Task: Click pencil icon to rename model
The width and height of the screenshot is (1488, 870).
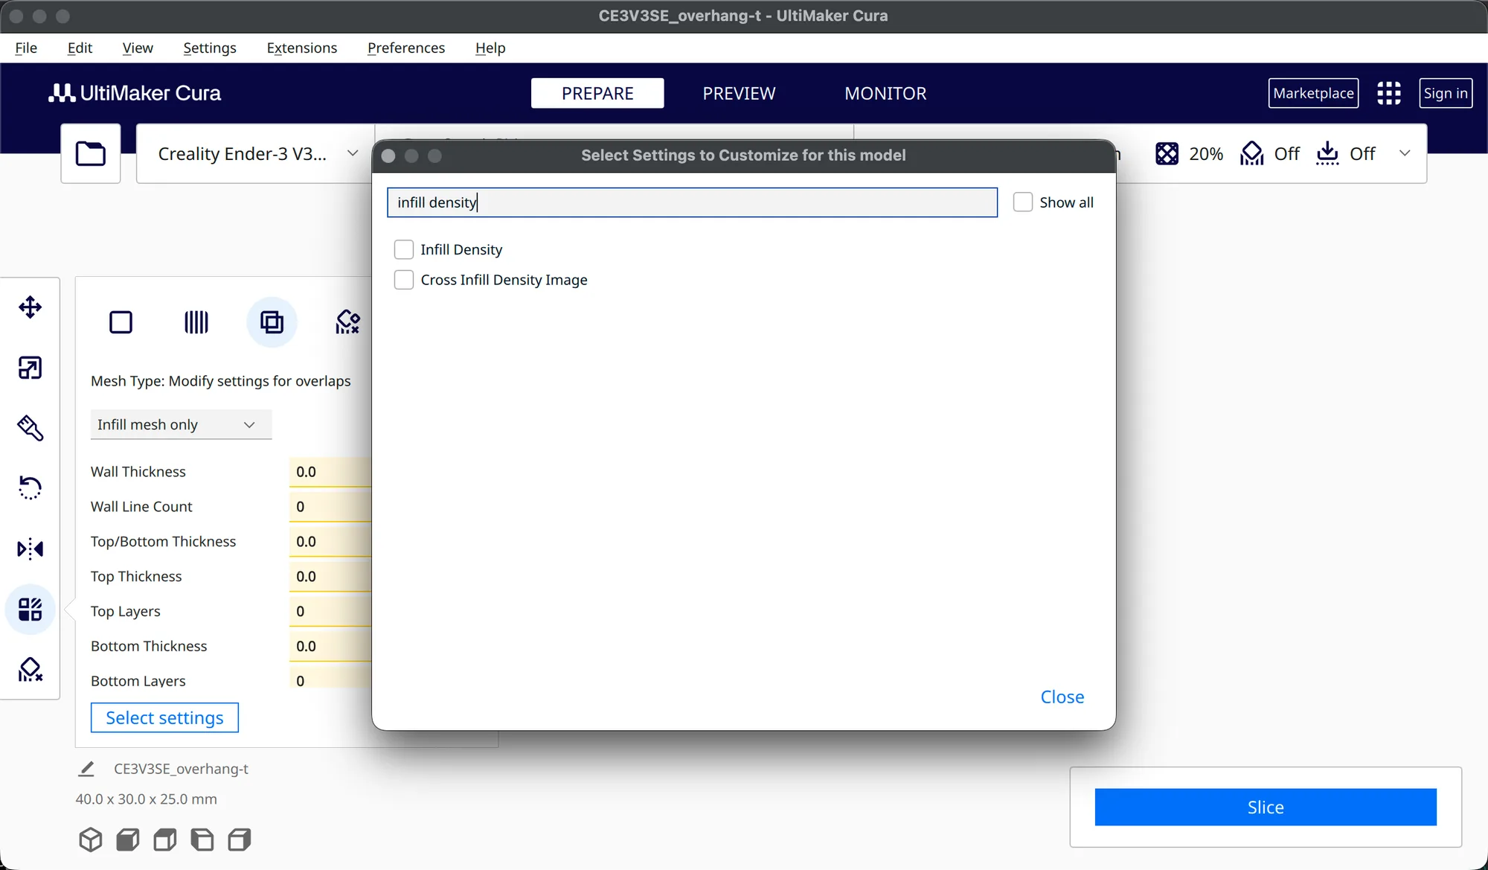Action: click(86, 769)
